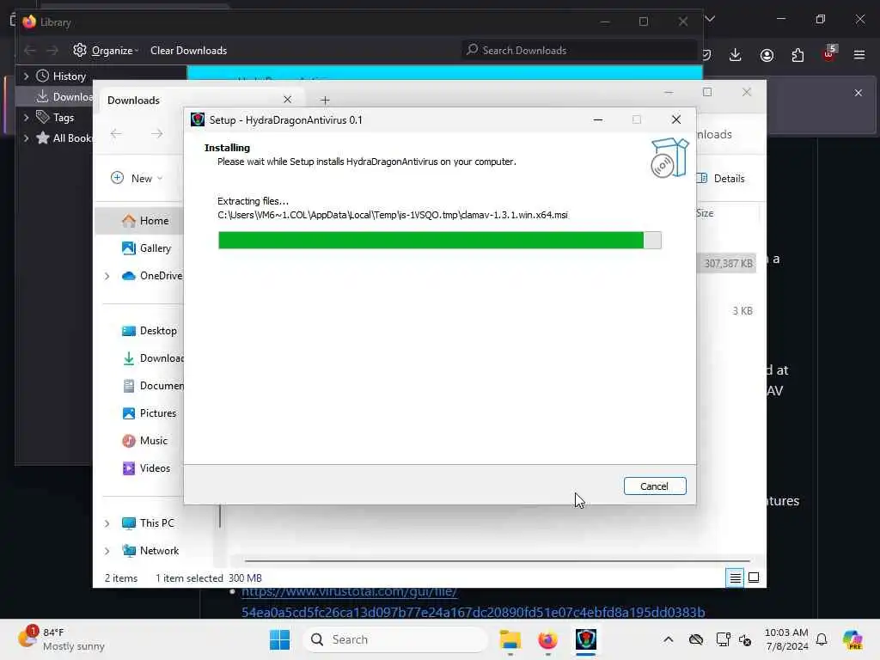Open the Downloads quick access folder
This screenshot has width=880, height=660.
click(x=153, y=358)
